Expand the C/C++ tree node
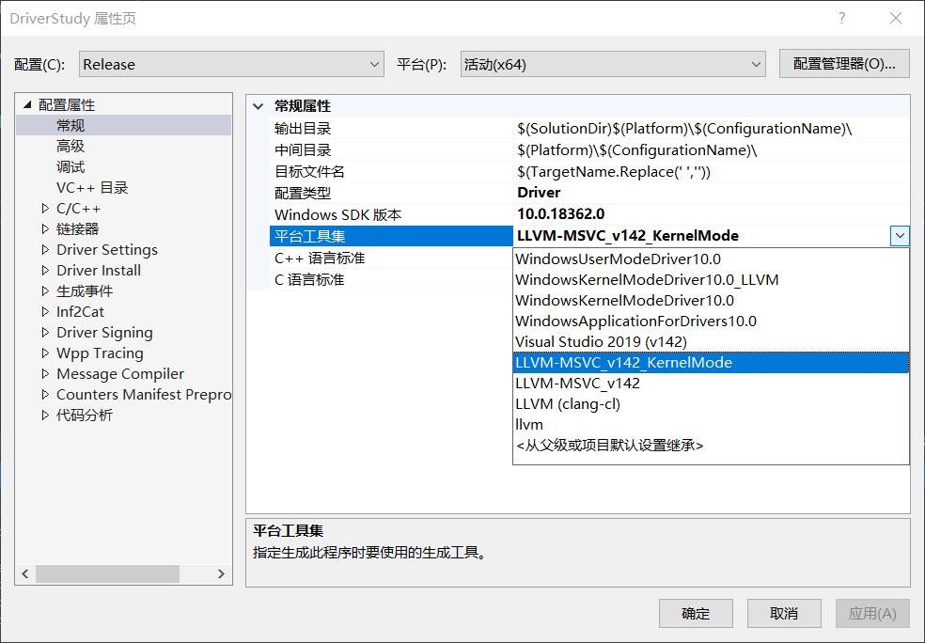 click(45, 209)
